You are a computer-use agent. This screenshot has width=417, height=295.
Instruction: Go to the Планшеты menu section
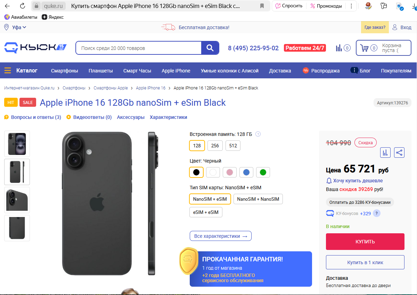[x=100, y=70]
